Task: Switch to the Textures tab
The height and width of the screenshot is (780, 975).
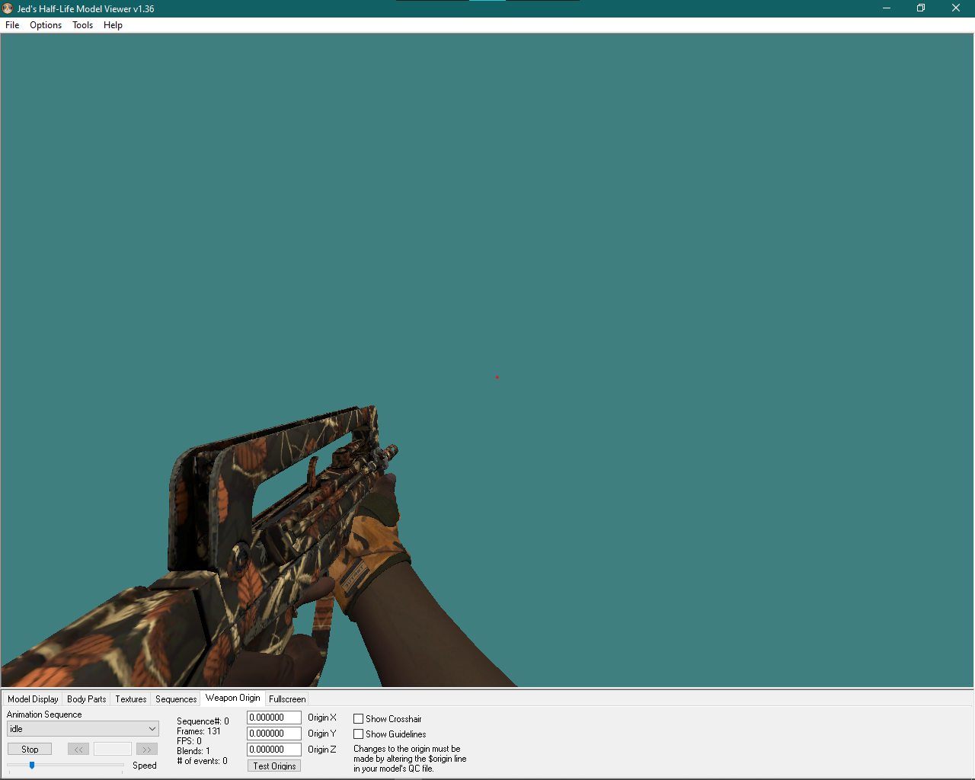Action: (131, 698)
